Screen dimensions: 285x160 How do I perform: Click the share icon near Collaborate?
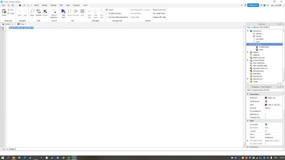pyautogui.click(x=268, y=5)
